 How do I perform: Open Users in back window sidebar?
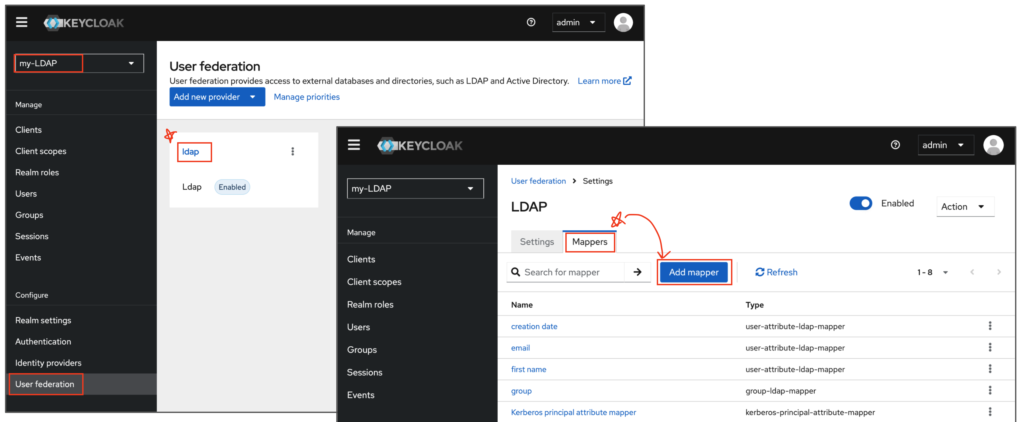click(x=26, y=194)
